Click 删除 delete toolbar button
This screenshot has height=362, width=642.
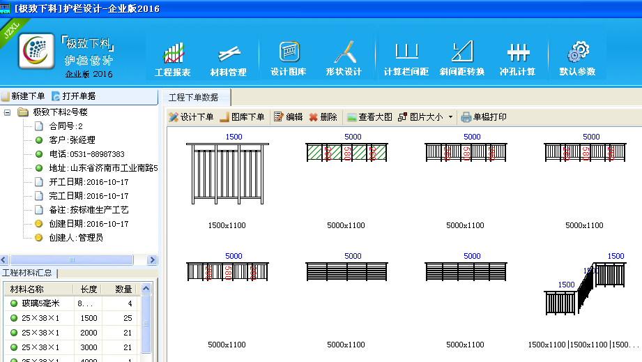click(x=323, y=117)
